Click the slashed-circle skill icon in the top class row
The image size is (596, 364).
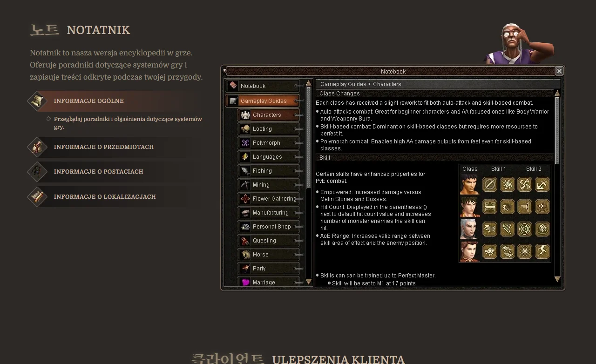click(x=490, y=184)
